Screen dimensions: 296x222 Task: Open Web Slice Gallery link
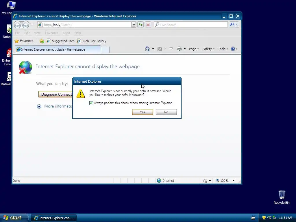point(92,41)
